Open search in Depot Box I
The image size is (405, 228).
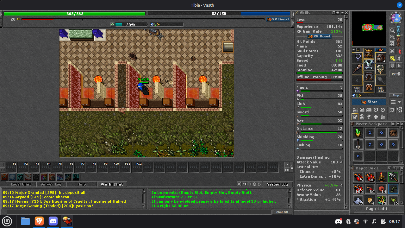click(390, 168)
